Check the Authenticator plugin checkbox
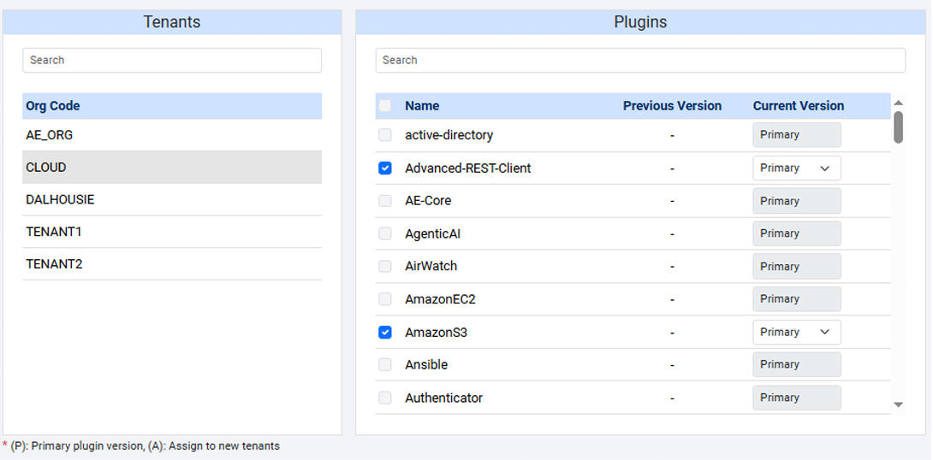The width and height of the screenshot is (933, 460). [x=385, y=398]
